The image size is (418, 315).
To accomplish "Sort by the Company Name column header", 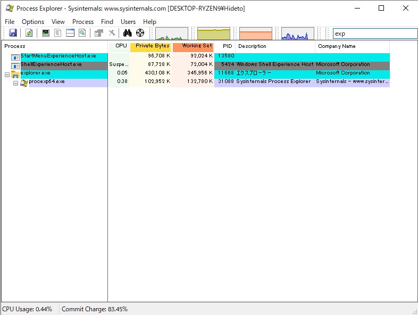I will pos(353,46).
